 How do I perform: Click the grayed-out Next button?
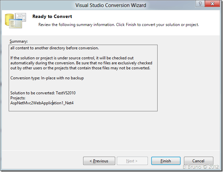point(132,161)
